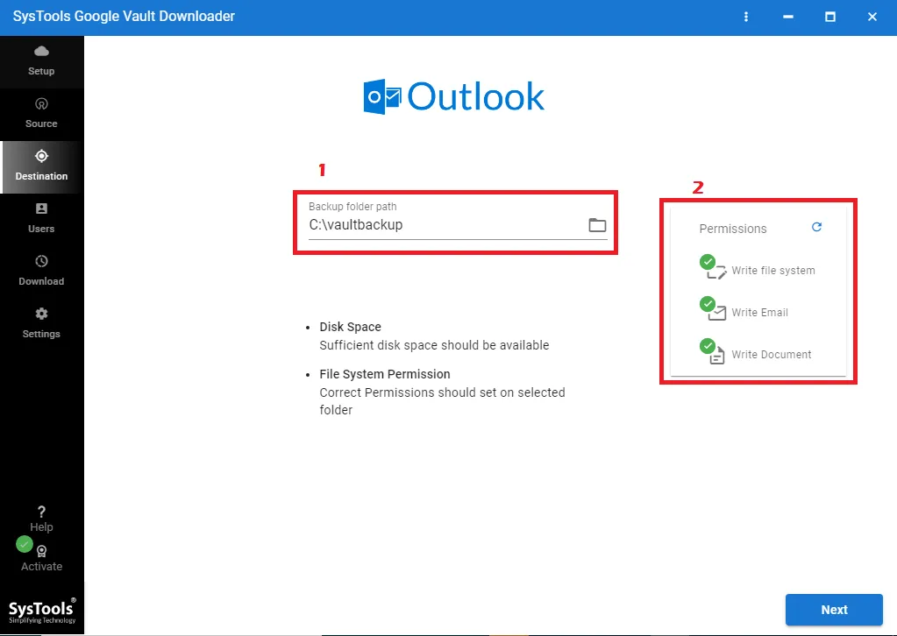This screenshot has height=636, width=897.
Task: Click the SysTools logo in sidebar
Action: (x=42, y=611)
